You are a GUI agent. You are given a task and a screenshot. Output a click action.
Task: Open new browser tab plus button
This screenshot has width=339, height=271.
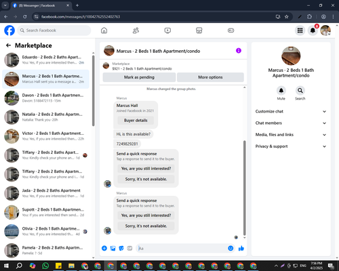[77, 5]
